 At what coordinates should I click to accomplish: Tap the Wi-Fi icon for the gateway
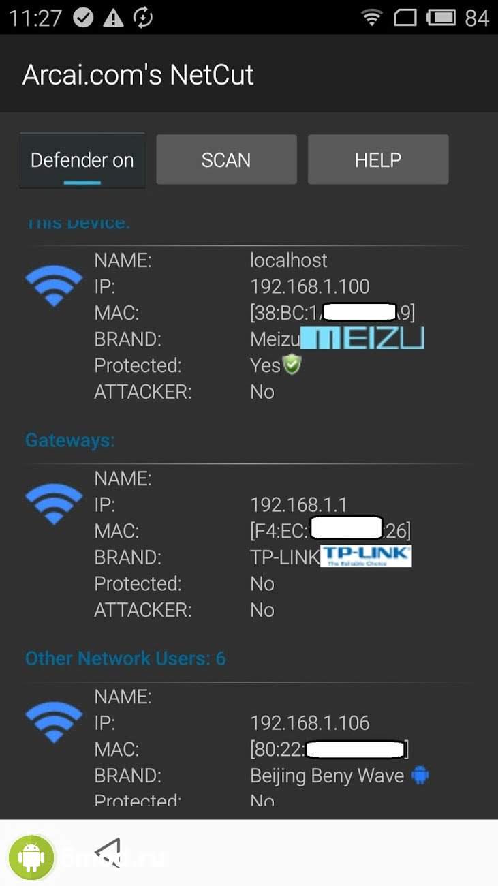coord(54,503)
